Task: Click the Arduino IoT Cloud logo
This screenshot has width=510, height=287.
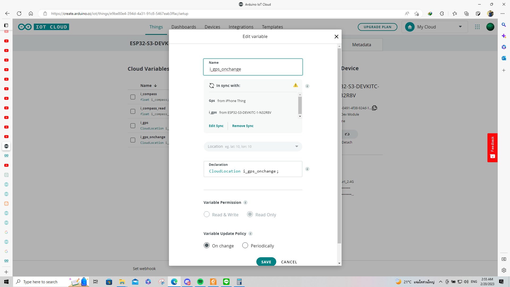Action: tap(44, 27)
